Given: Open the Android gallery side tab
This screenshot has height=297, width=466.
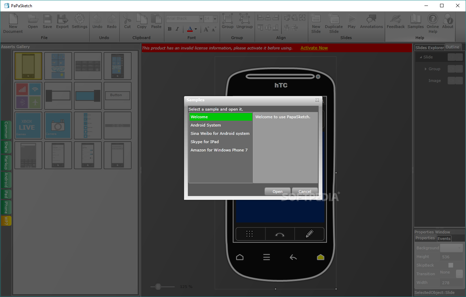Looking at the screenshot, I should 6,180.
